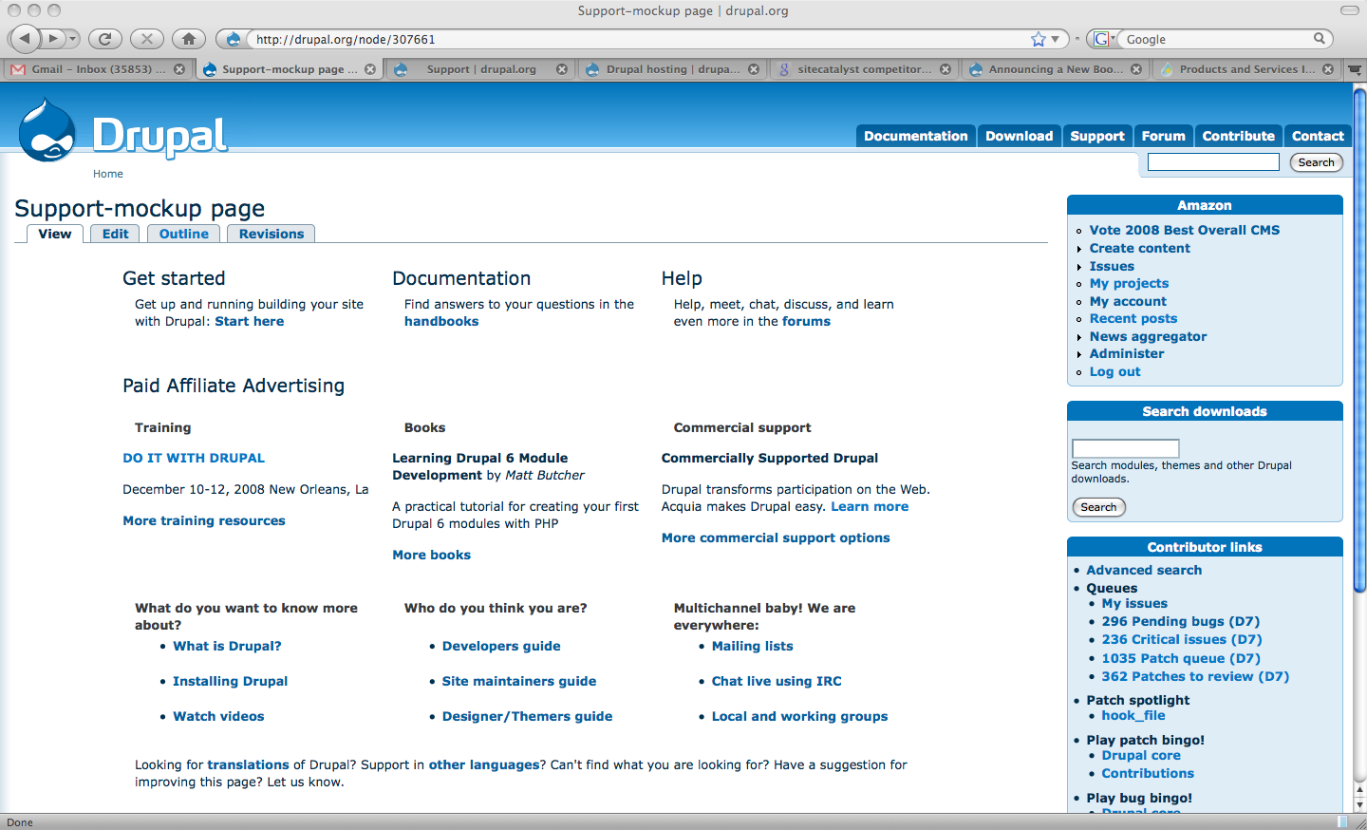Click the Google search field
Image resolution: width=1367 pixels, height=830 pixels.
click(1217, 39)
